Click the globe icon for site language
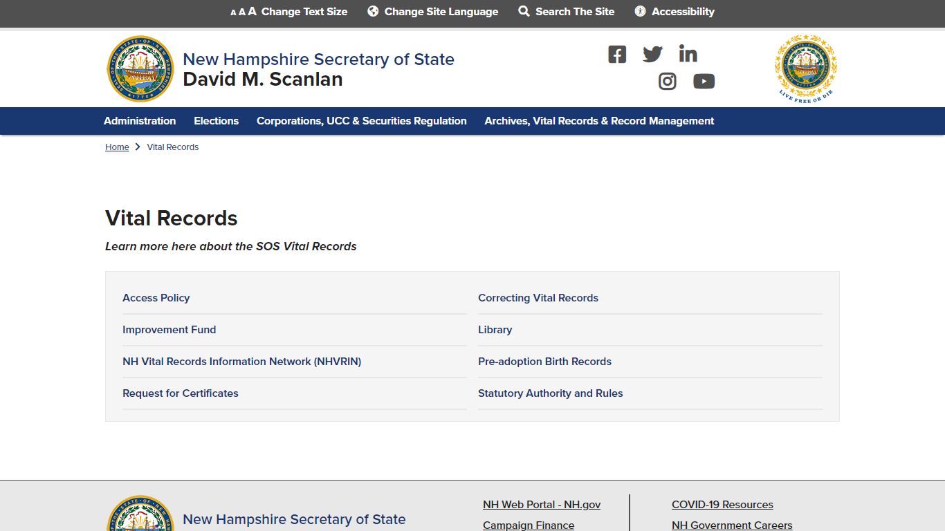 tap(373, 11)
